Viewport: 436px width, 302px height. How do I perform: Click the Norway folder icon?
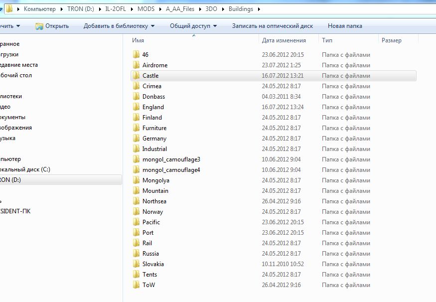coord(136,212)
